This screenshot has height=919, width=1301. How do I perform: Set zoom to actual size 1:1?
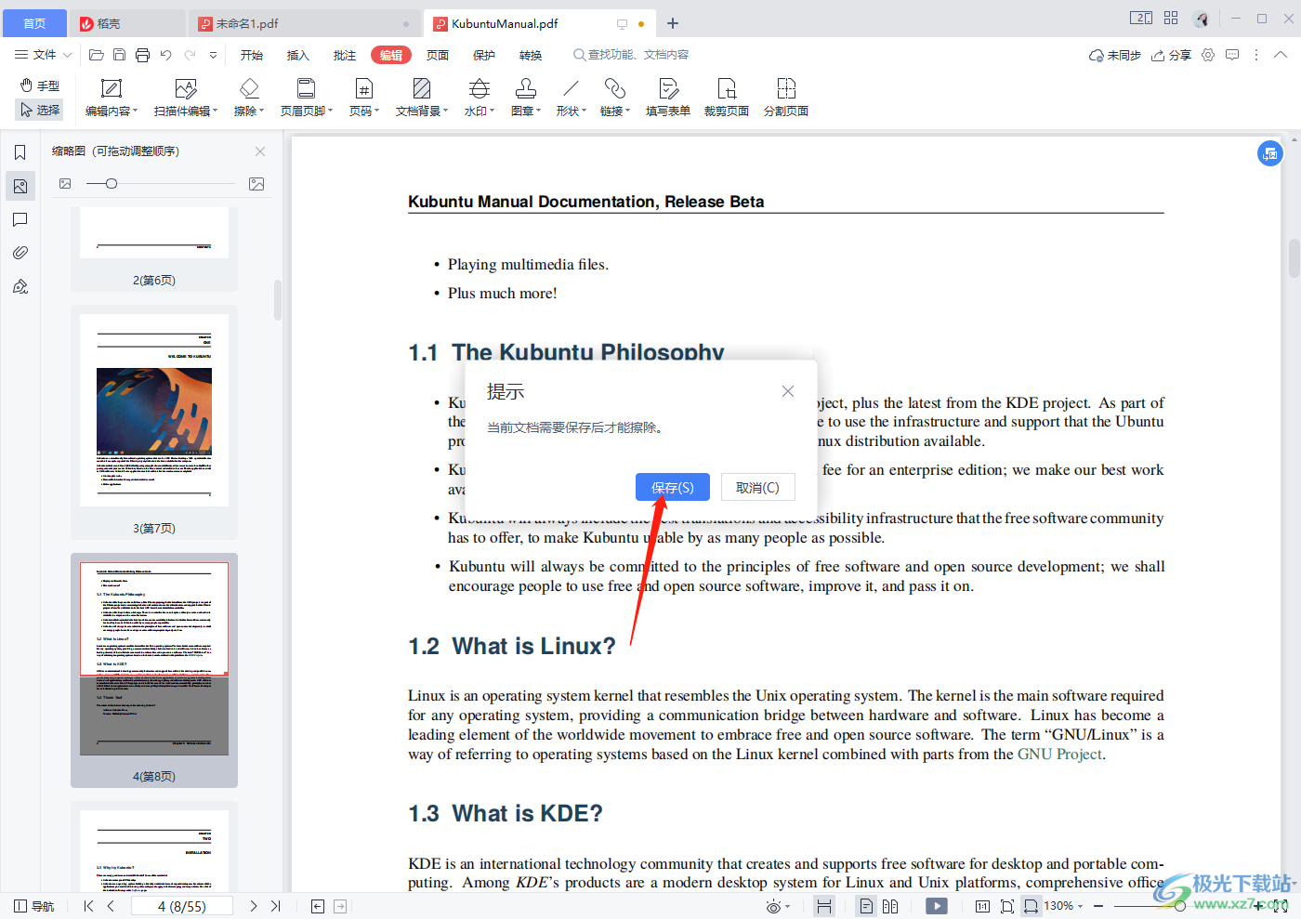coord(982,906)
